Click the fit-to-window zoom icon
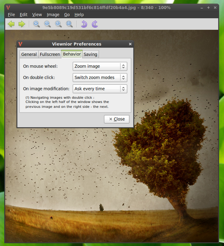The image size is (224, 246). click(69, 24)
